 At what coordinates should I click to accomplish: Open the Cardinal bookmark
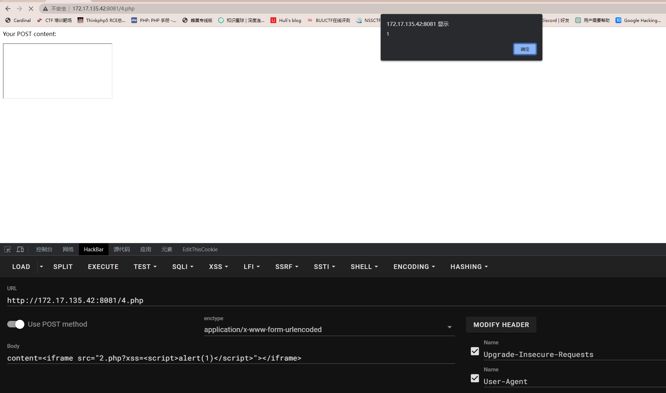point(18,21)
